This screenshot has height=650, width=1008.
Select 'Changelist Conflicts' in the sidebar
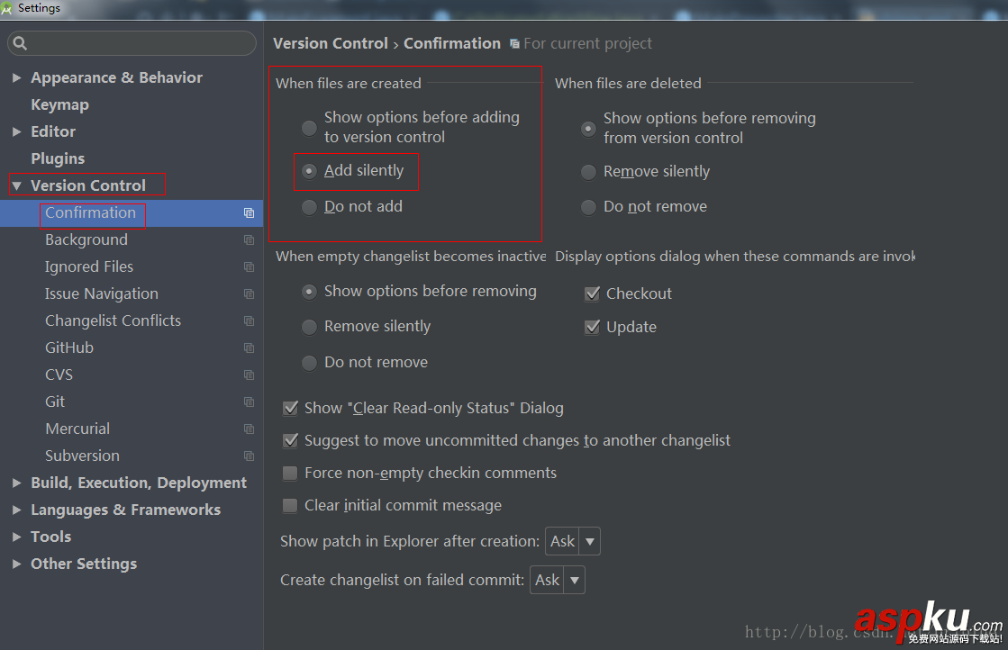pyautogui.click(x=113, y=320)
